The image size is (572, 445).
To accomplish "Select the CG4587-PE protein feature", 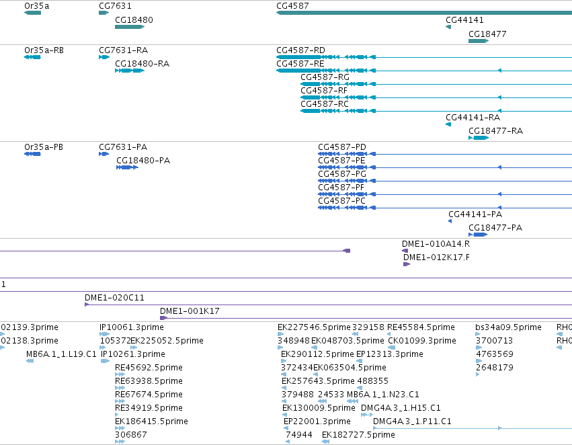I will (x=445, y=167).
